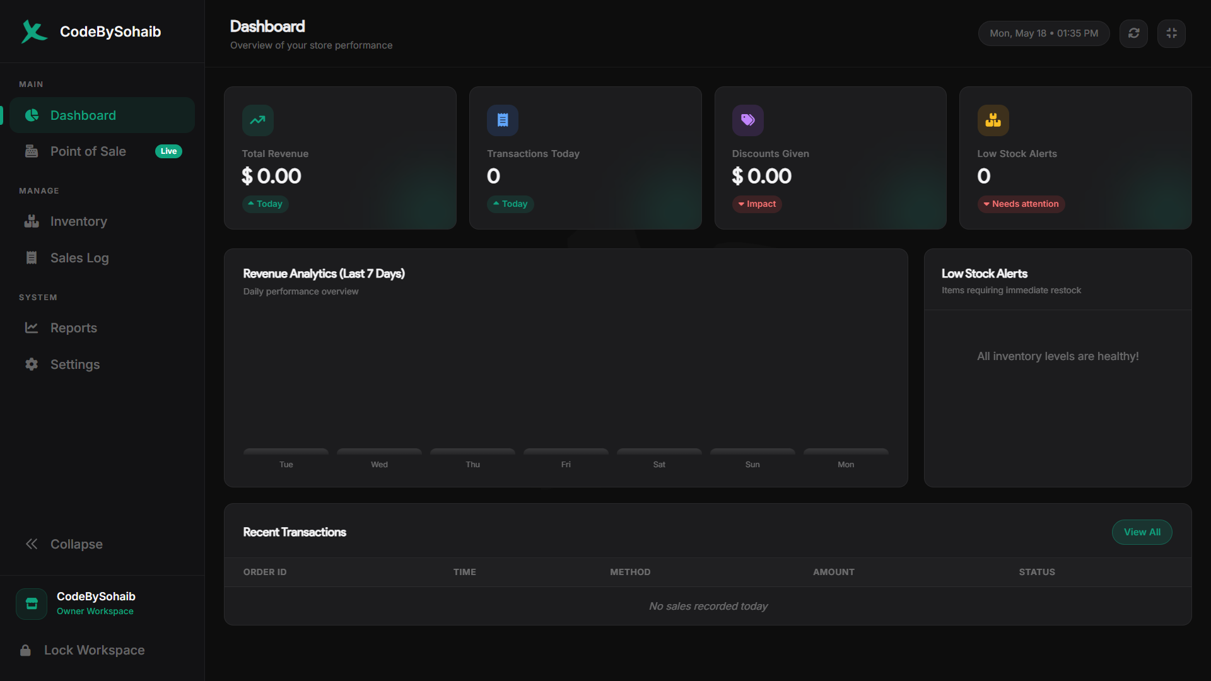Collapse the sidebar

[x=102, y=544]
